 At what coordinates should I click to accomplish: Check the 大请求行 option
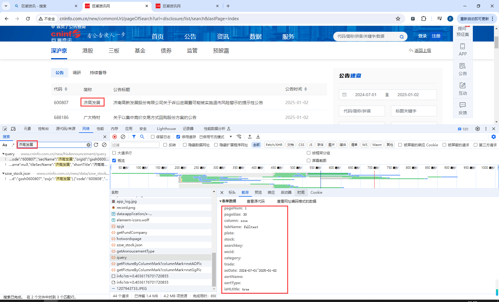coord(114,153)
